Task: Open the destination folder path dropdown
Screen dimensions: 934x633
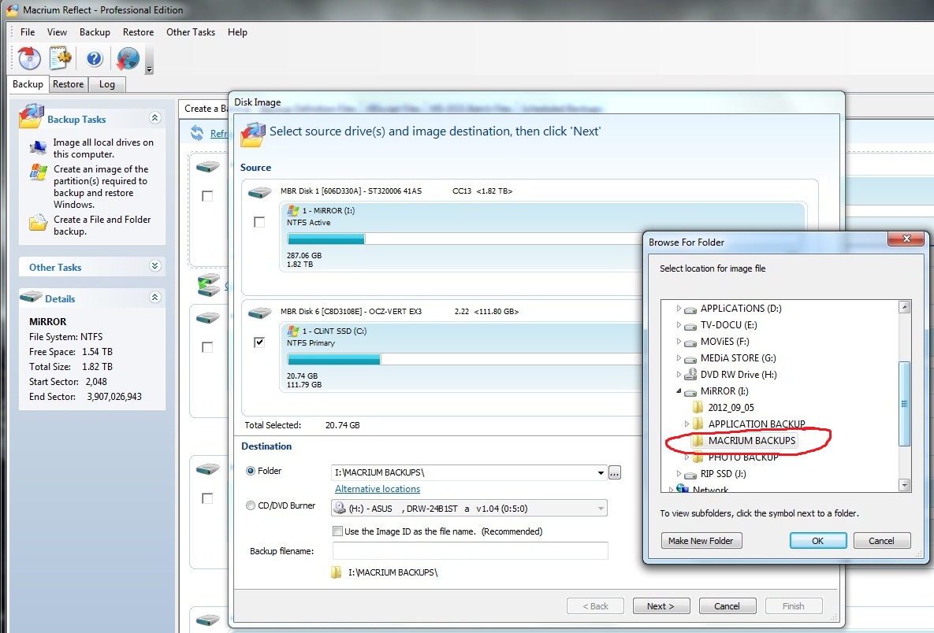Action: tap(601, 472)
